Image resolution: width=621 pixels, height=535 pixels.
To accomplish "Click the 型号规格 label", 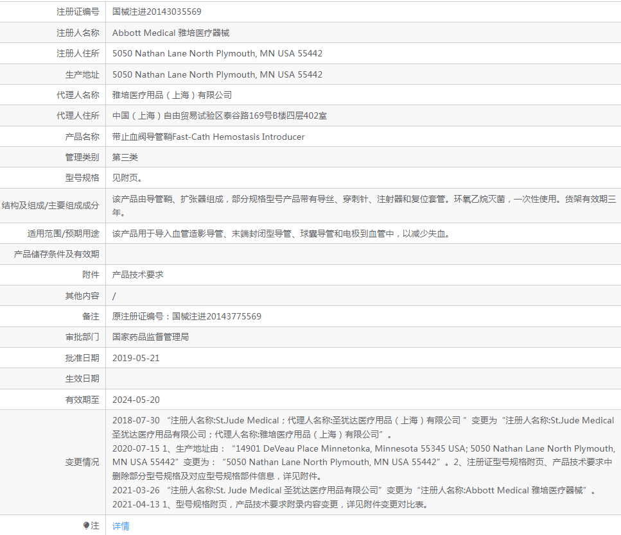I will coord(82,178).
